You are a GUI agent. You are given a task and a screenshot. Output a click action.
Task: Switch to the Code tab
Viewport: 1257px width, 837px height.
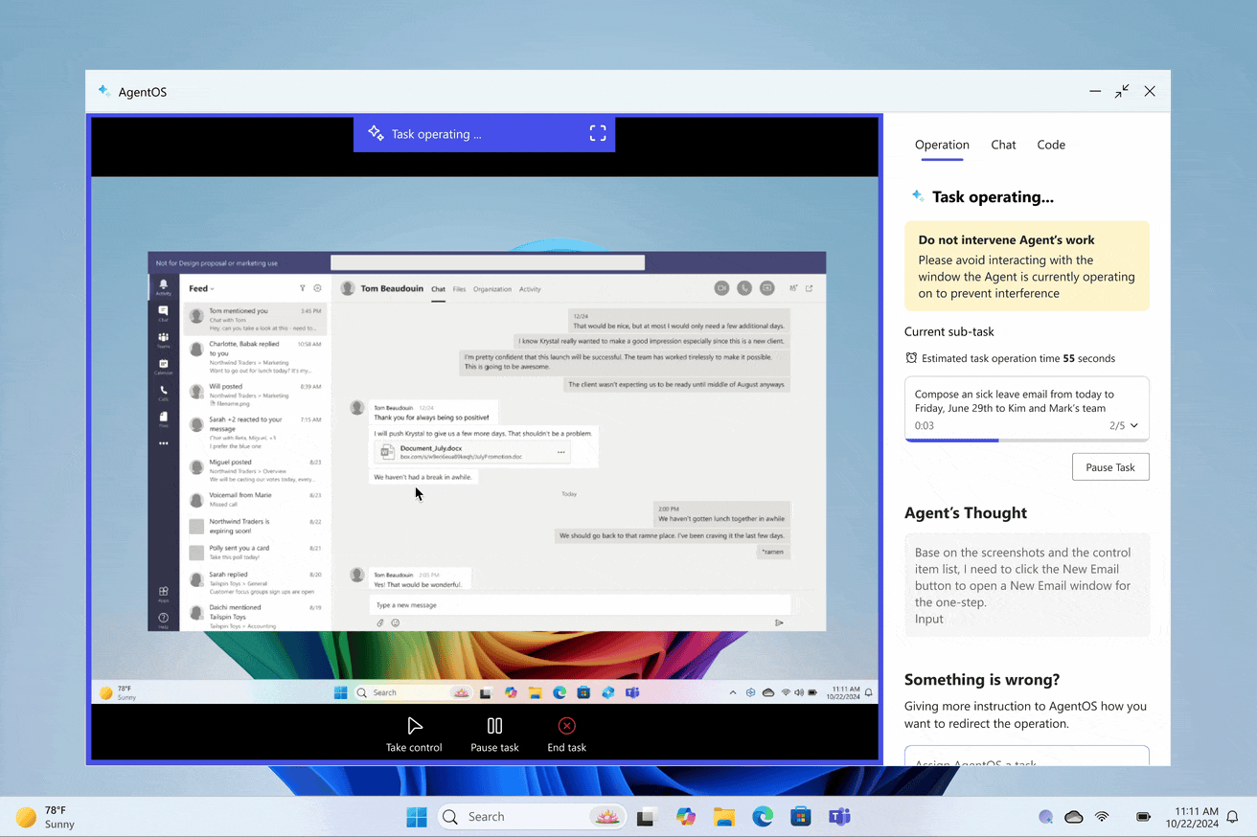click(x=1051, y=145)
